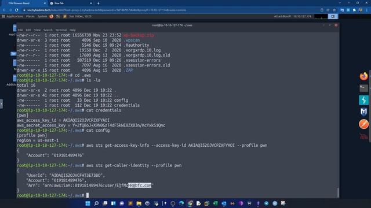Image resolution: width=371 pixels, height=208 pixels.
Task: Open the taskbar chat icon
Action: [x=122, y=203]
